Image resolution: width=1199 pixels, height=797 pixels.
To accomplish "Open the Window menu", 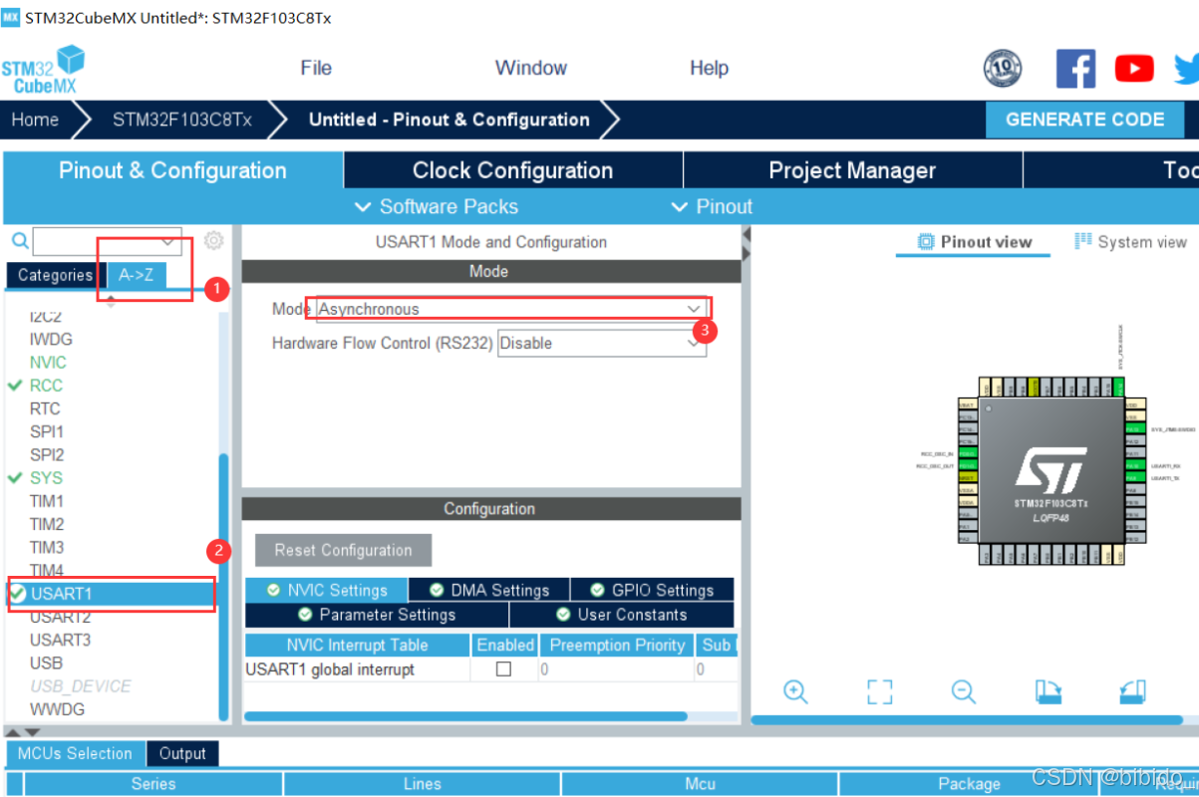I will click(x=531, y=68).
